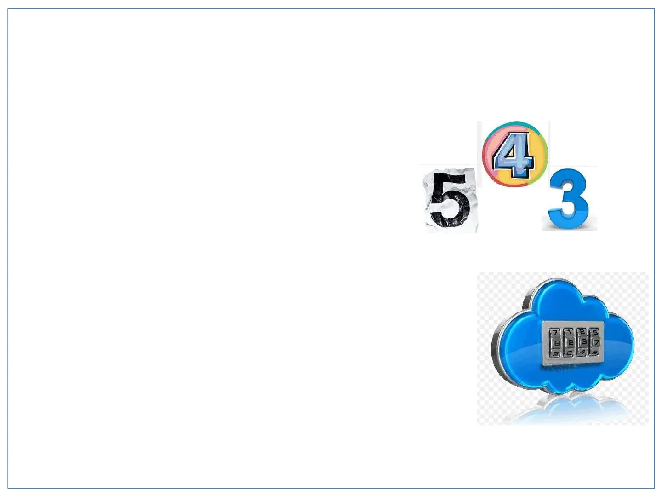The image size is (662, 497).
Task: Click digit 7 atop first lock wheel
Action: [555, 332]
